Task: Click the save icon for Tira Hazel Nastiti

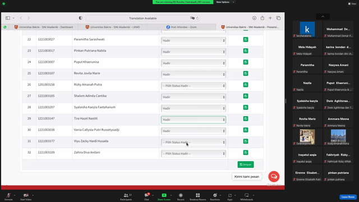Action: (x=246, y=118)
